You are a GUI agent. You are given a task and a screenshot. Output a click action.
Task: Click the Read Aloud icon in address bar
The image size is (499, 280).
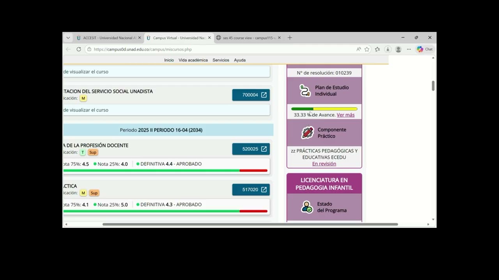point(359,49)
